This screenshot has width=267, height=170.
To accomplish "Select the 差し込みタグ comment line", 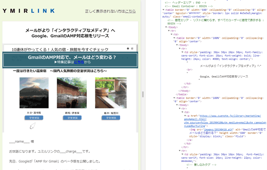I will point(202,165).
